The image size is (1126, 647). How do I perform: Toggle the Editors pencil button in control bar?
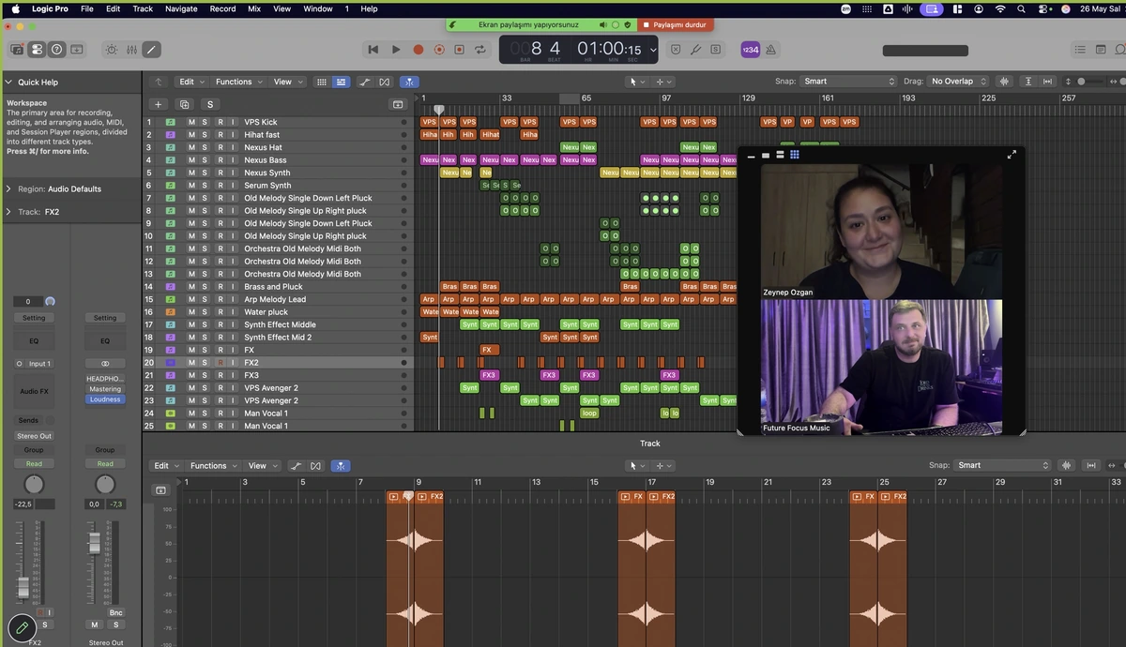pyautogui.click(x=151, y=49)
